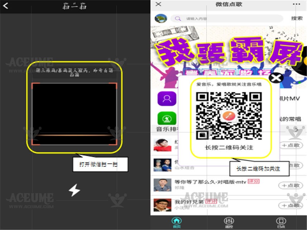Click the magnifier icon in search field

[x=177, y=19]
